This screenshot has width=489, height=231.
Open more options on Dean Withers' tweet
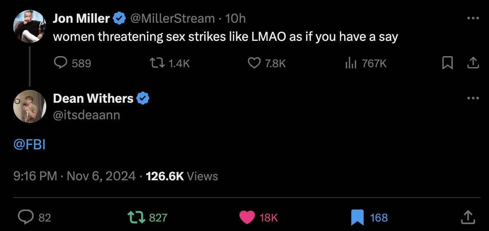pyautogui.click(x=472, y=98)
